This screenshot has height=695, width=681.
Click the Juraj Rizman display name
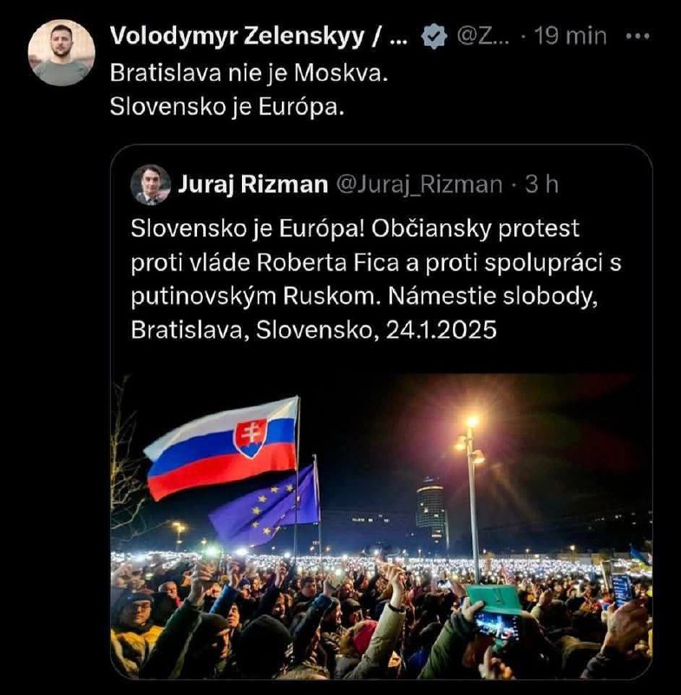(x=252, y=183)
